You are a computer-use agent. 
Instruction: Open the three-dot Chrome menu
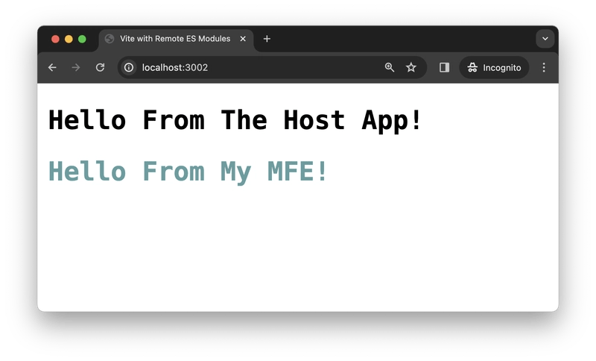[x=544, y=67]
